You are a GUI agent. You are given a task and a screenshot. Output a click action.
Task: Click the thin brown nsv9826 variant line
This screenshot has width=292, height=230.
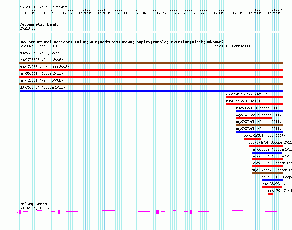pos(249,49)
